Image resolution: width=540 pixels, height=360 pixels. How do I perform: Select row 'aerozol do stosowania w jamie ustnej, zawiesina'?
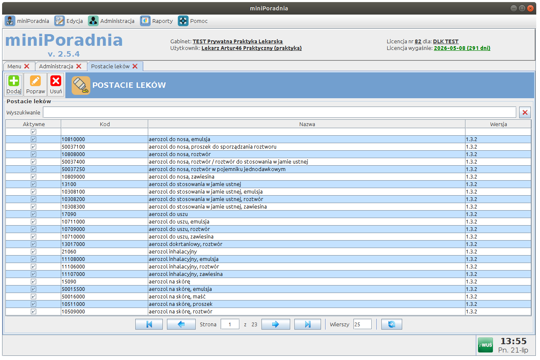coord(269,207)
